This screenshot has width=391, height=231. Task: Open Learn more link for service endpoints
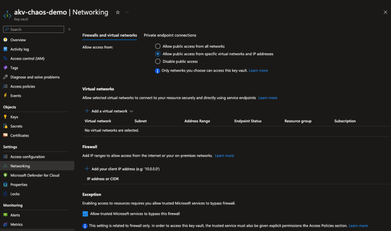pyautogui.click(x=268, y=98)
